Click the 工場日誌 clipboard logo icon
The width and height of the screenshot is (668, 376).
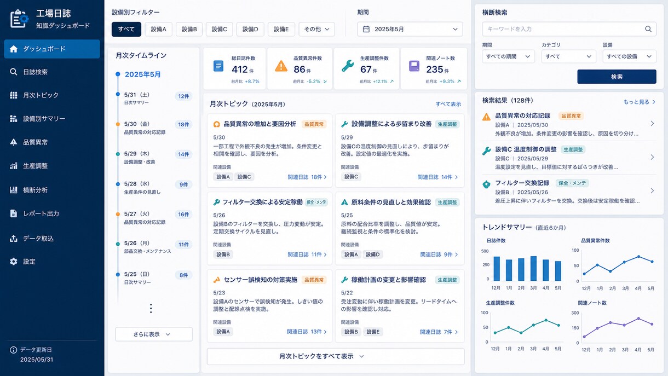click(x=19, y=19)
